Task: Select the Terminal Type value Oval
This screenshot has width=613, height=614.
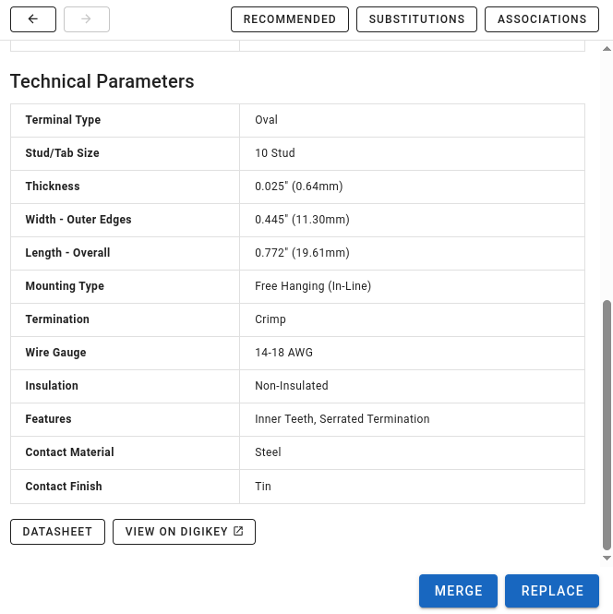Action: point(266,120)
